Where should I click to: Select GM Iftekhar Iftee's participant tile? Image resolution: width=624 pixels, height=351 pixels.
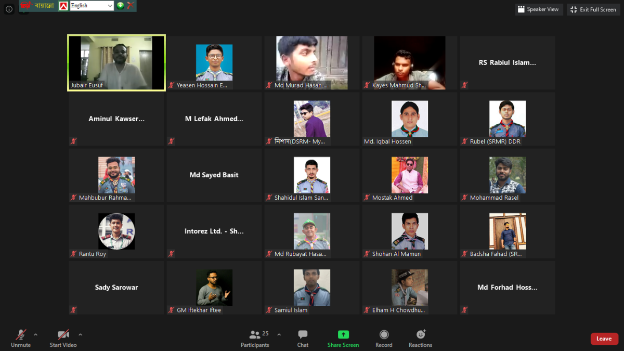(x=214, y=288)
